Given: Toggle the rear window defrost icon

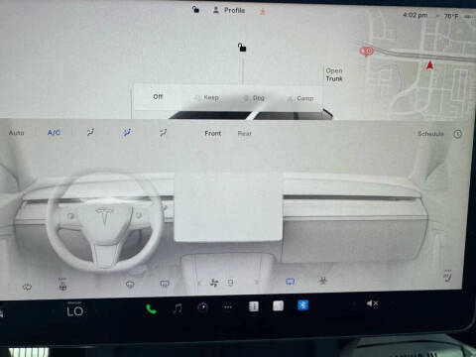Looking at the screenshot, I should coord(165,284).
